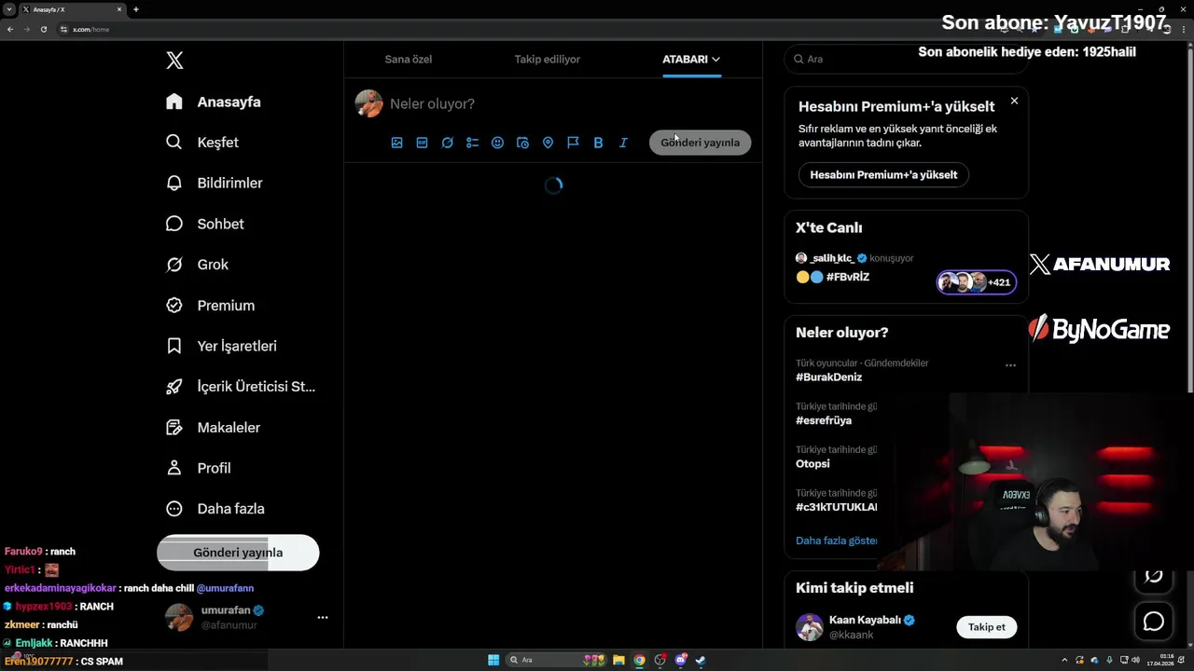
Task: Click the flag icon in composer toolbar
Action: (x=573, y=143)
